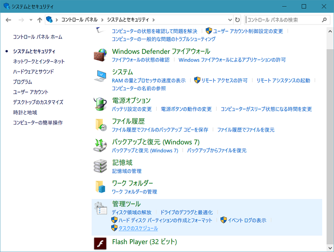Open ドライブのデフラグと最適化 link
This screenshot has height=252, width=334.
pyautogui.click(x=186, y=212)
